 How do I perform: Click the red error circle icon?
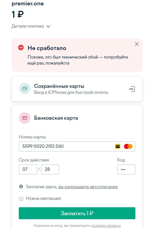tap(21, 47)
